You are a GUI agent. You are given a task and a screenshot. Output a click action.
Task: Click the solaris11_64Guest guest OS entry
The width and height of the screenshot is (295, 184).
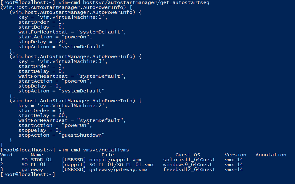click(189, 160)
